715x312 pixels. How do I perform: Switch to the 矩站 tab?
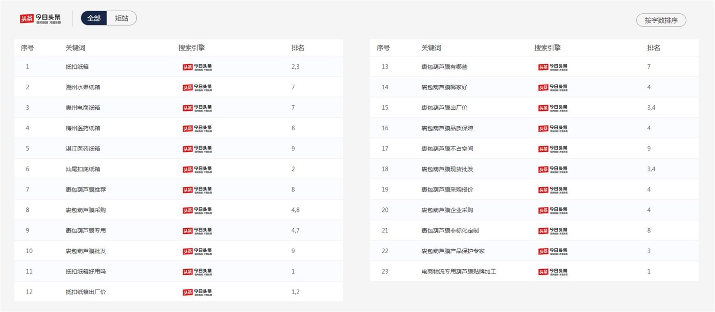122,18
